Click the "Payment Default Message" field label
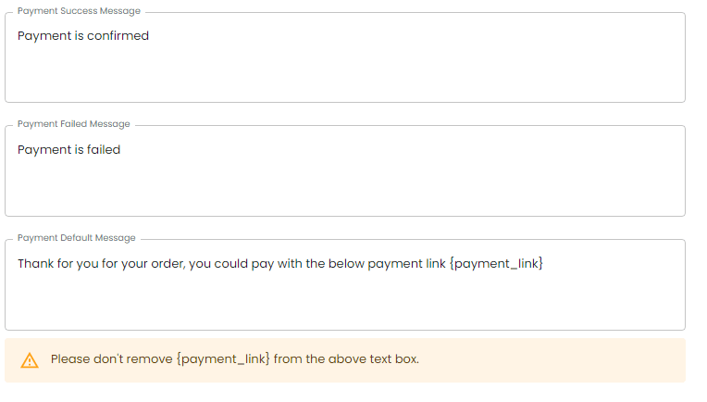The image size is (707, 402). [x=76, y=238]
